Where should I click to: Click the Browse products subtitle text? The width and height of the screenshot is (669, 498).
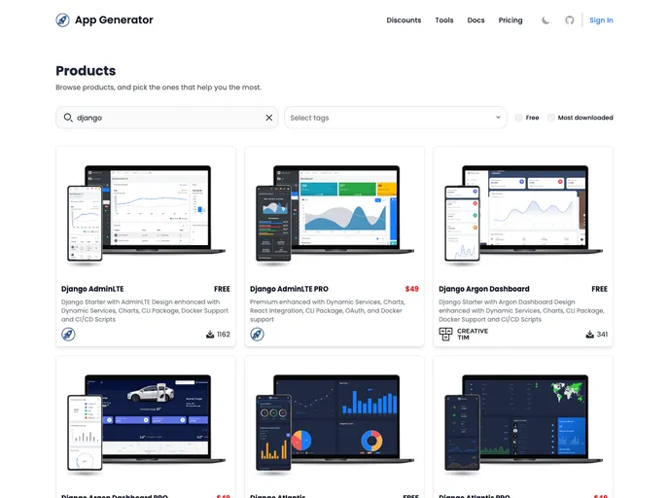point(158,88)
